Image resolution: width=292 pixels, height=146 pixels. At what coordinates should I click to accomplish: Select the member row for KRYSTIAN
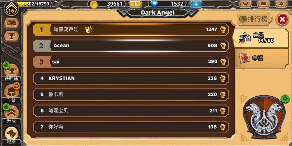[131, 78]
